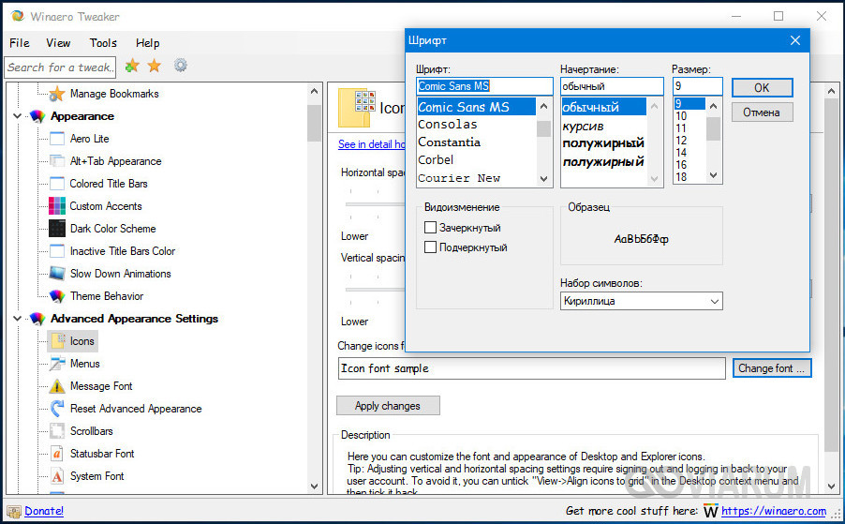Click the Winaero W logo icon
The image size is (845, 524).
(711, 511)
